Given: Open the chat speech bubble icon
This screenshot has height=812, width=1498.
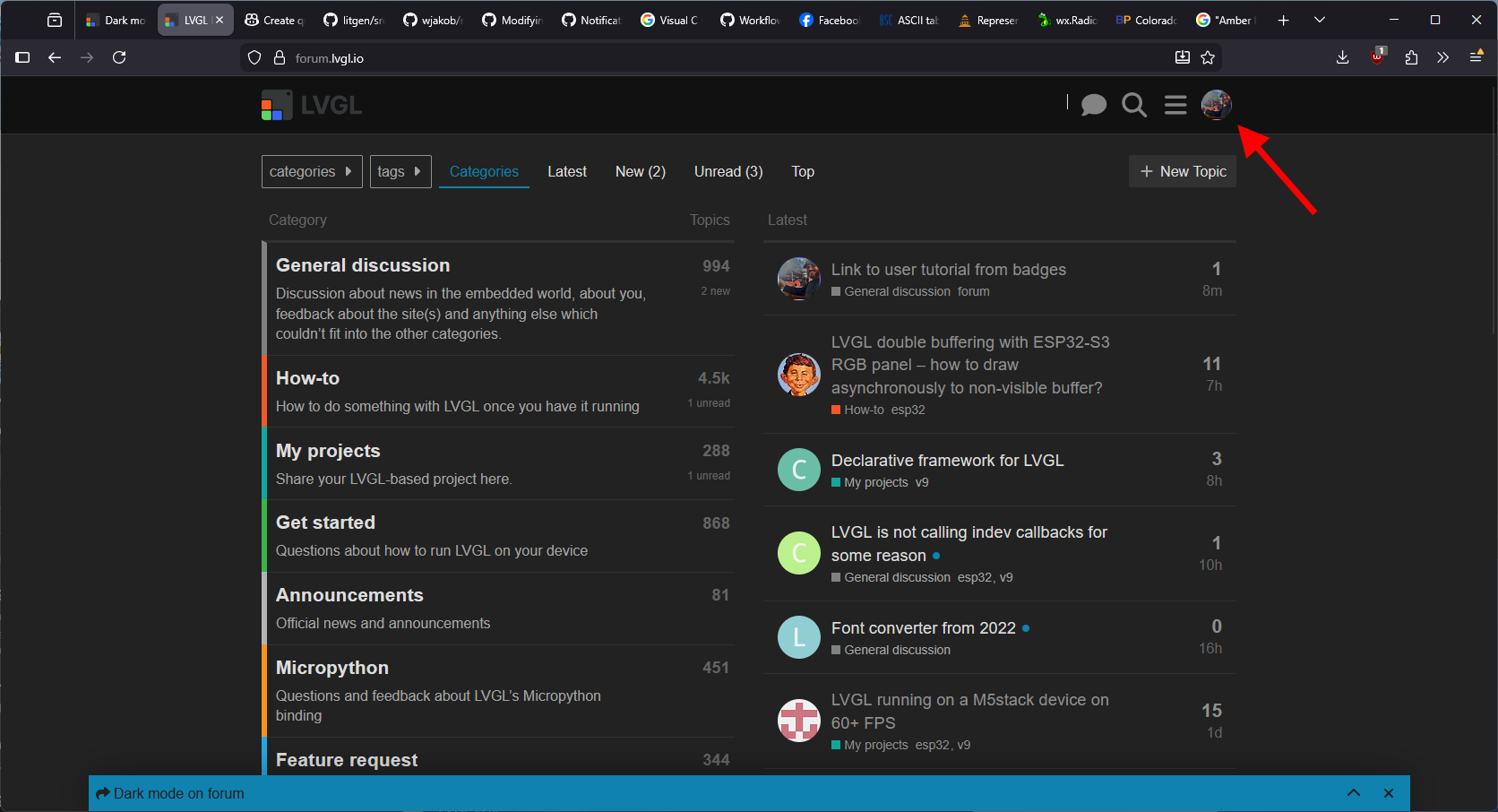Looking at the screenshot, I should point(1093,106).
